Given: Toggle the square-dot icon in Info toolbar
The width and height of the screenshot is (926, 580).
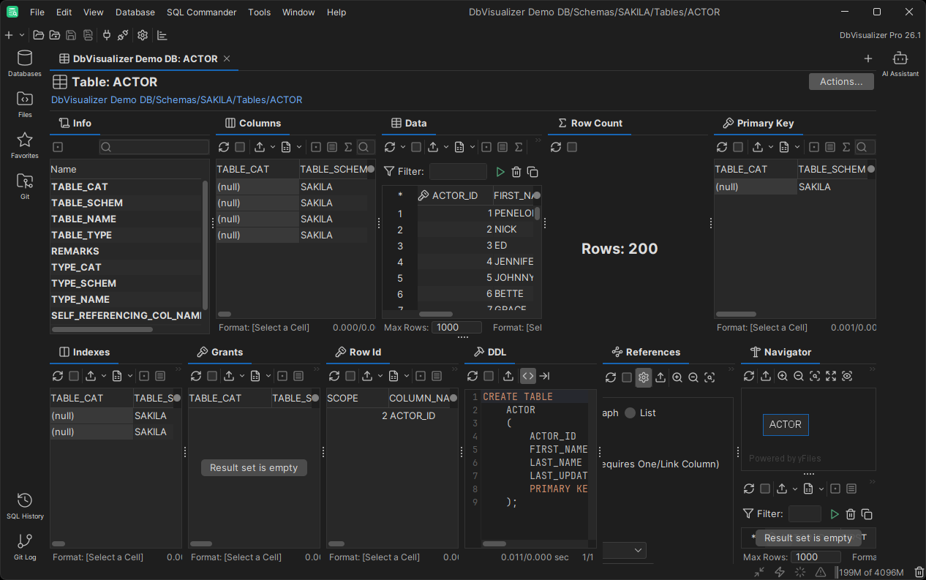Looking at the screenshot, I should pyautogui.click(x=58, y=147).
